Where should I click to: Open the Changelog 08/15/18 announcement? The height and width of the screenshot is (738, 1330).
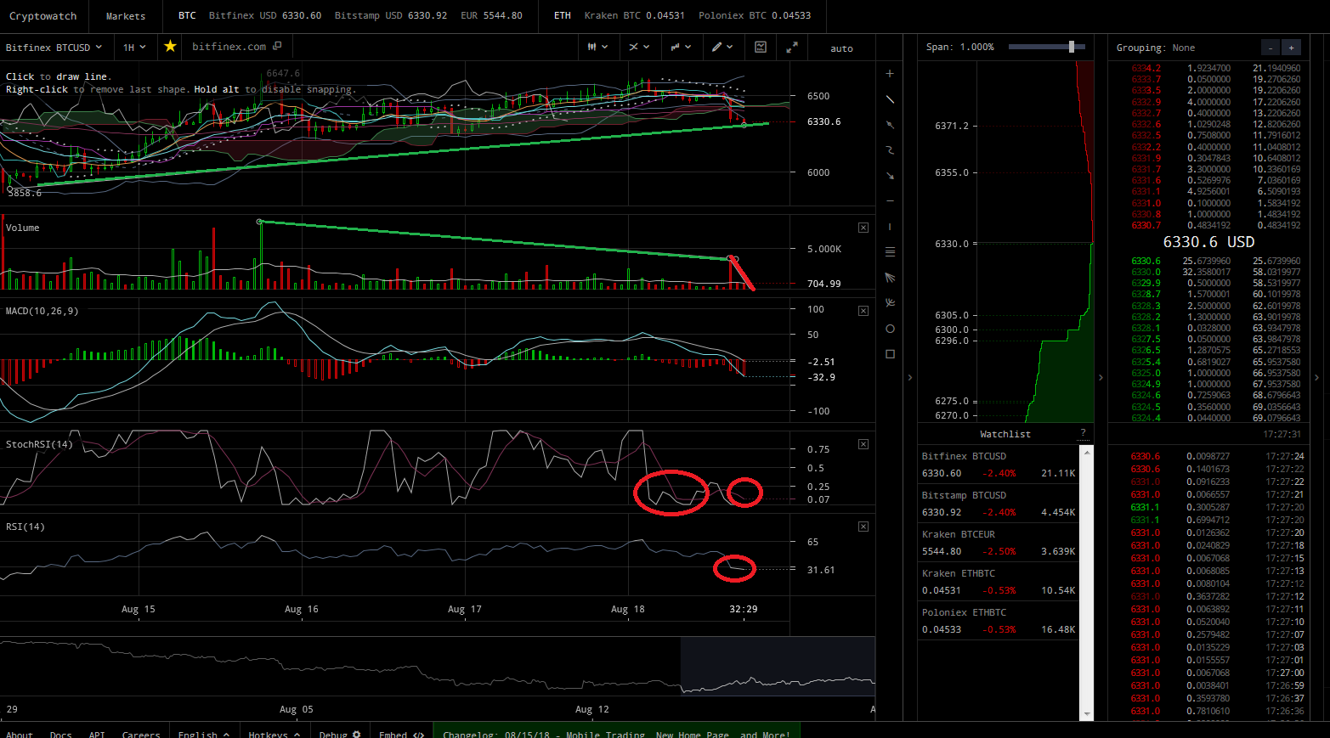coord(616,734)
